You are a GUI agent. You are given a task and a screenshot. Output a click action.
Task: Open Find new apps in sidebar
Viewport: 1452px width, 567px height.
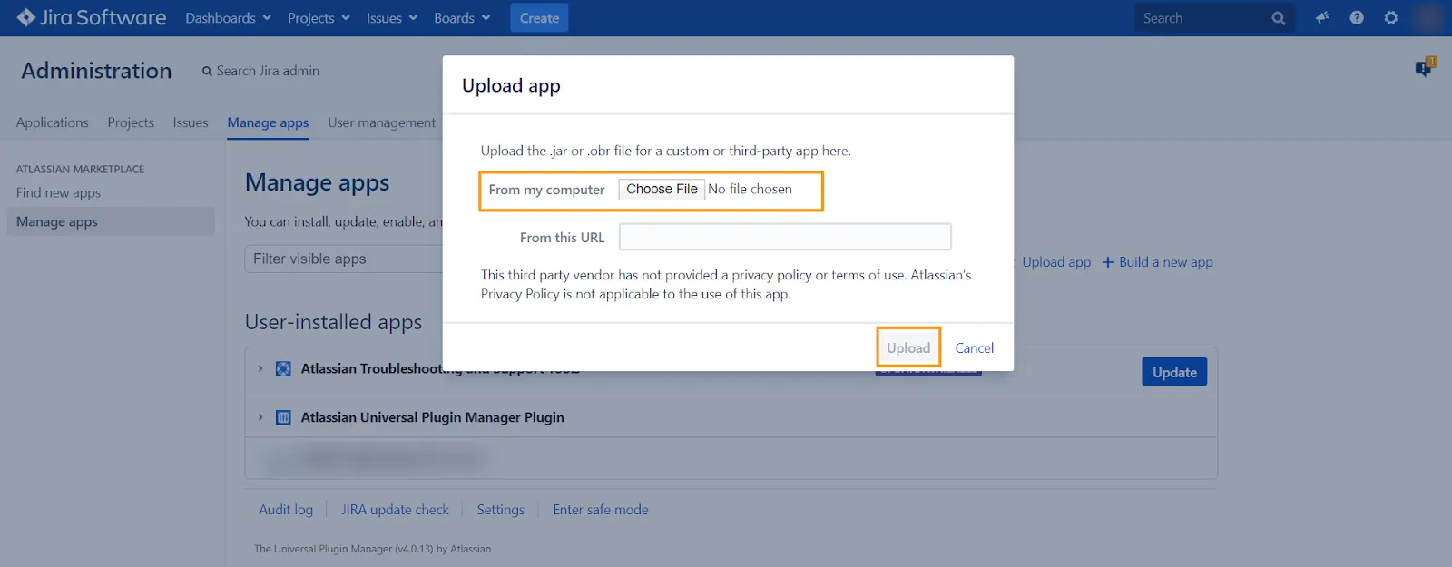point(58,192)
